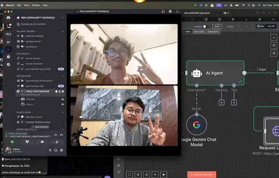Collapse the DASHBOARD category
The image size is (279, 178).
tap(24, 54)
